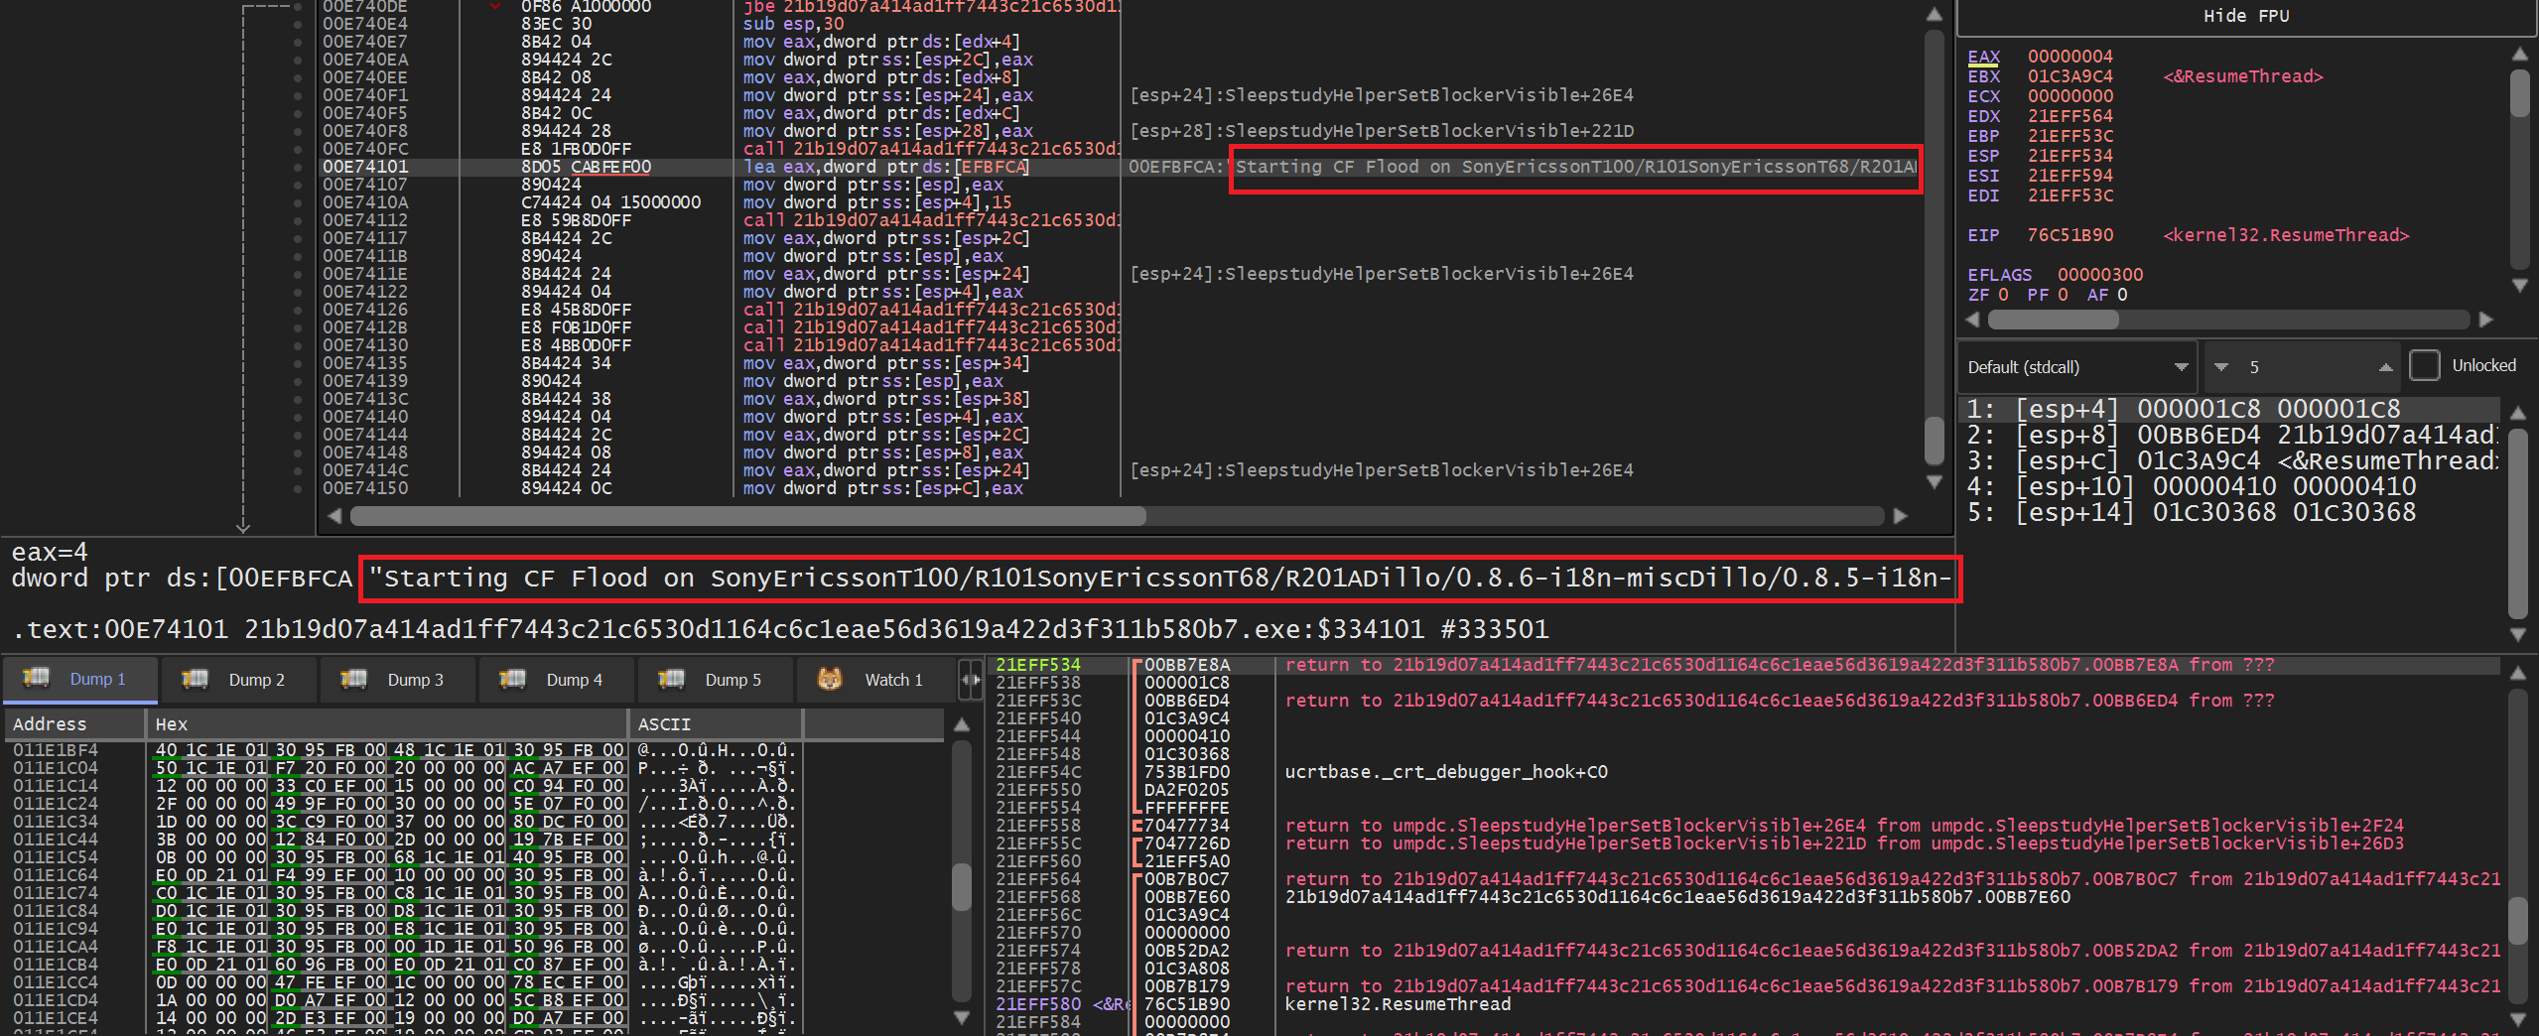The image size is (2539, 1036).
Task: Toggle the Unlocked checkbox
Action: [x=2424, y=365]
